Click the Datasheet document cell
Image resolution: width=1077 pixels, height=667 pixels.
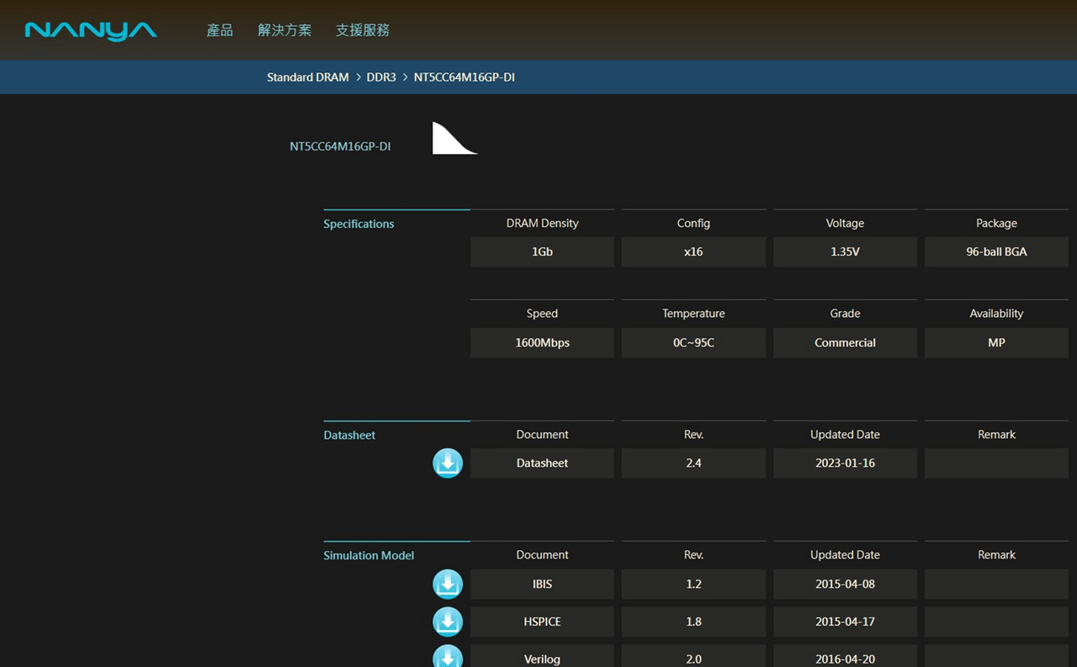pyautogui.click(x=542, y=463)
